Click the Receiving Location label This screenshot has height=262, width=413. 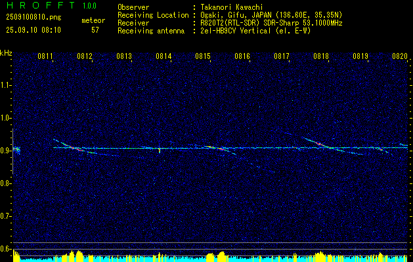click(153, 15)
